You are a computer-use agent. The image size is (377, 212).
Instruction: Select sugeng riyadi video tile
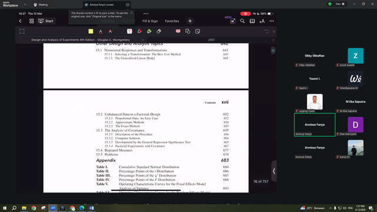tap(315, 102)
